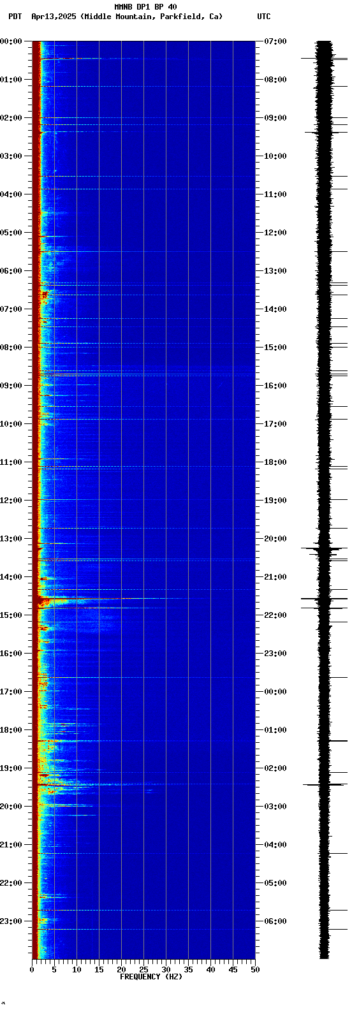Click the frequency axis value "45"

click(x=233, y=970)
